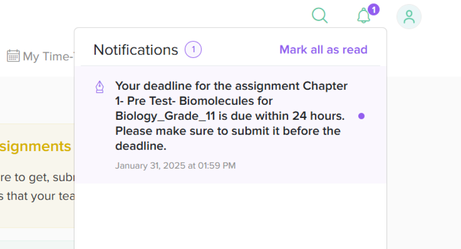This screenshot has height=249, width=461.
Task: Click the pen icon in the notification
Action: click(100, 87)
